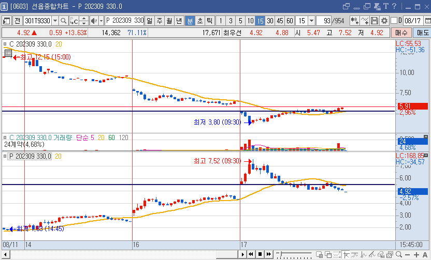431x260 pixels.
Task: Click the diagonal line drawing icon
Action: click(x=372, y=254)
